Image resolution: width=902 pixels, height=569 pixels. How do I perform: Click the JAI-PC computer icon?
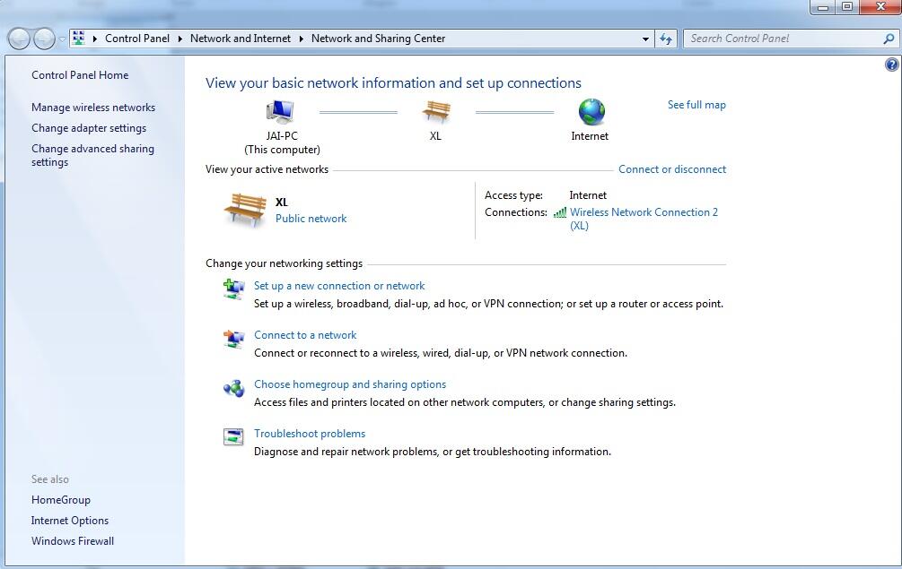(x=280, y=111)
